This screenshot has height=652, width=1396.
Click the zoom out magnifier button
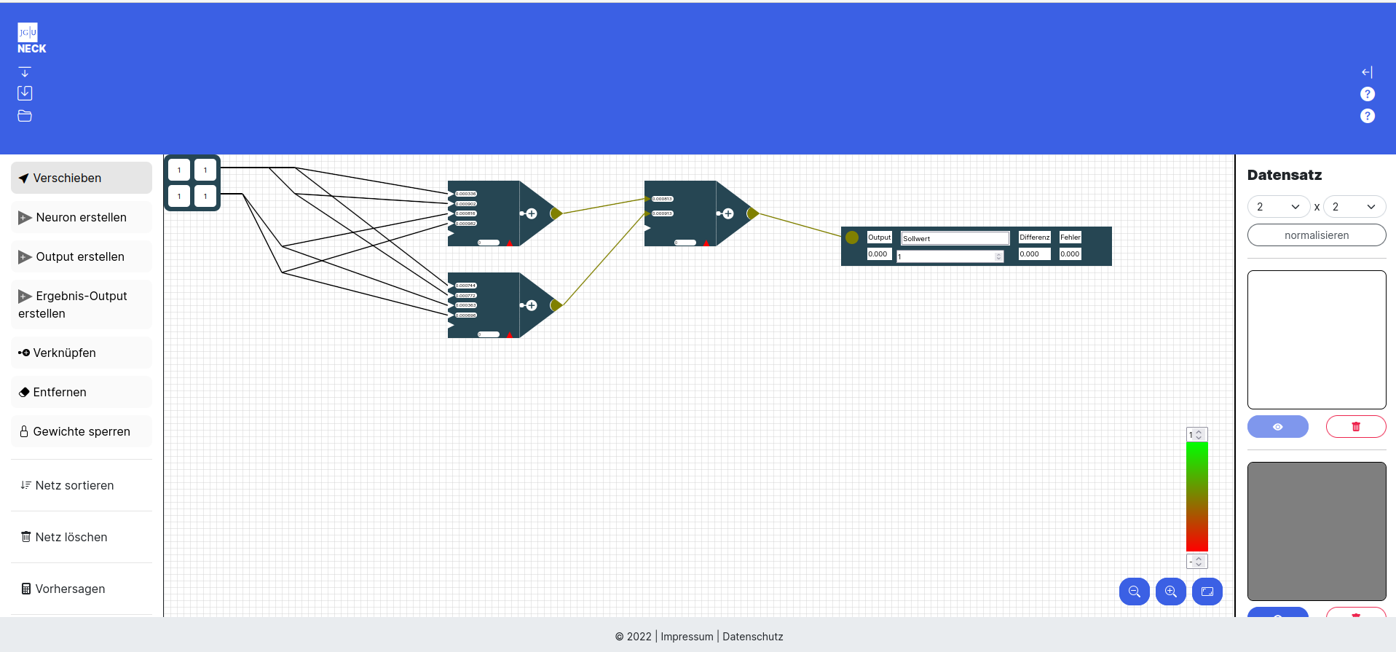click(x=1134, y=592)
